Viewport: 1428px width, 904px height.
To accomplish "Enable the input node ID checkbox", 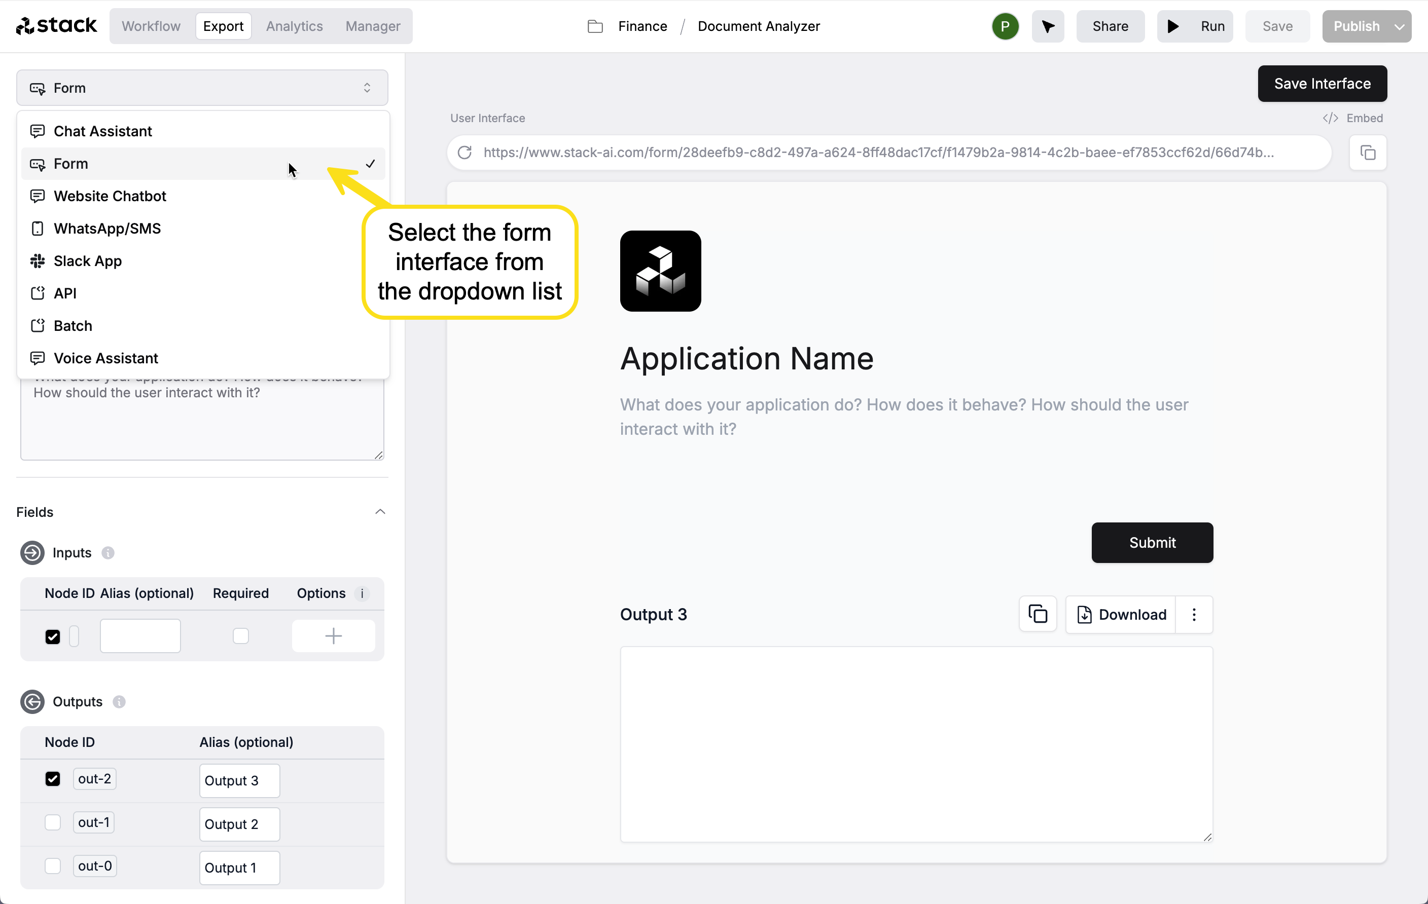I will pyautogui.click(x=52, y=635).
